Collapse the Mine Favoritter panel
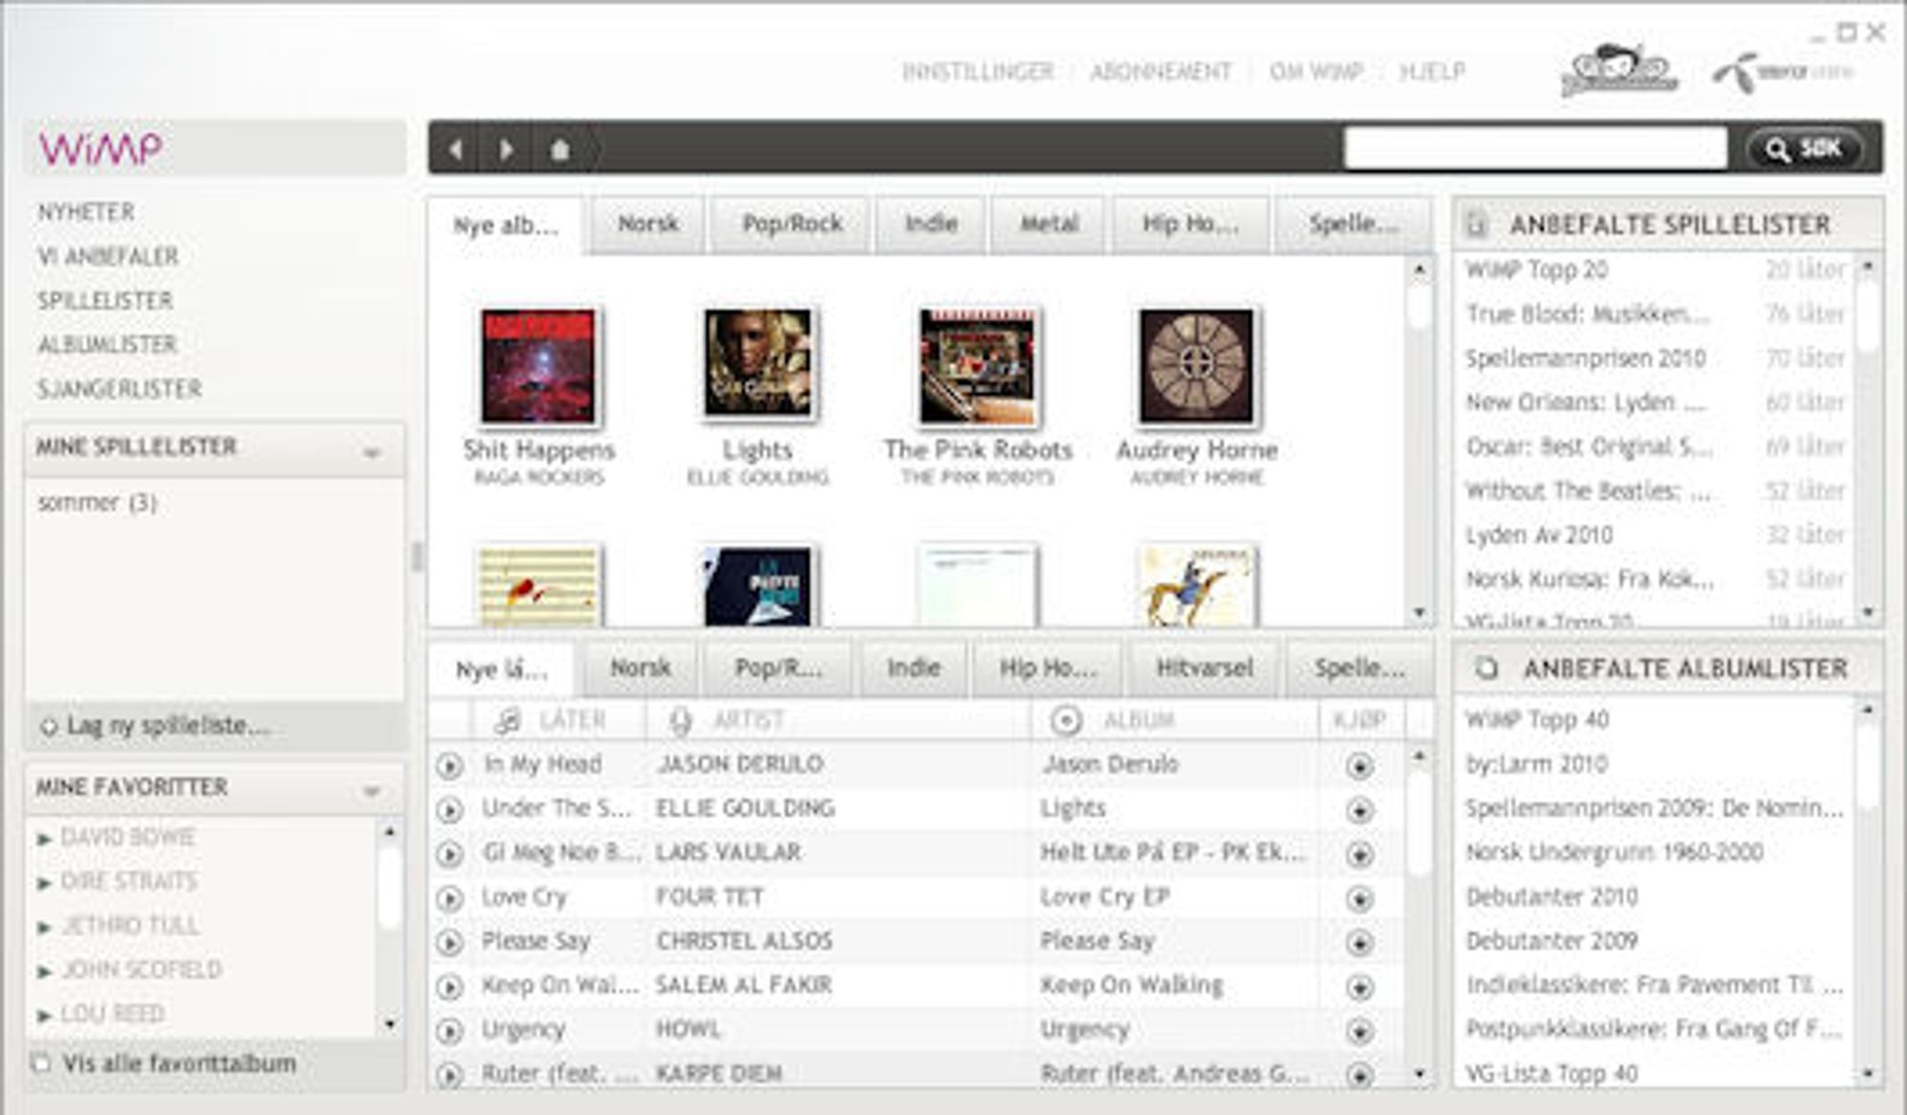 (x=372, y=791)
